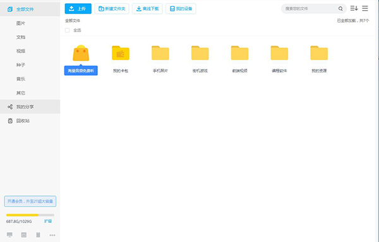The height and width of the screenshot is (242, 379).
Task: Click the 扩容 expand capacity link
Action: tap(48, 221)
